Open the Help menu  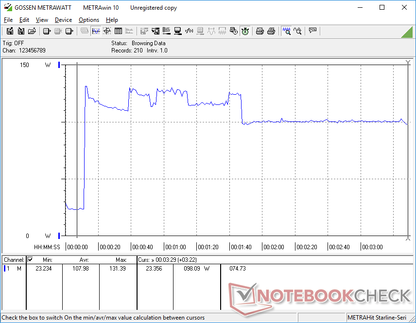[x=112, y=20]
